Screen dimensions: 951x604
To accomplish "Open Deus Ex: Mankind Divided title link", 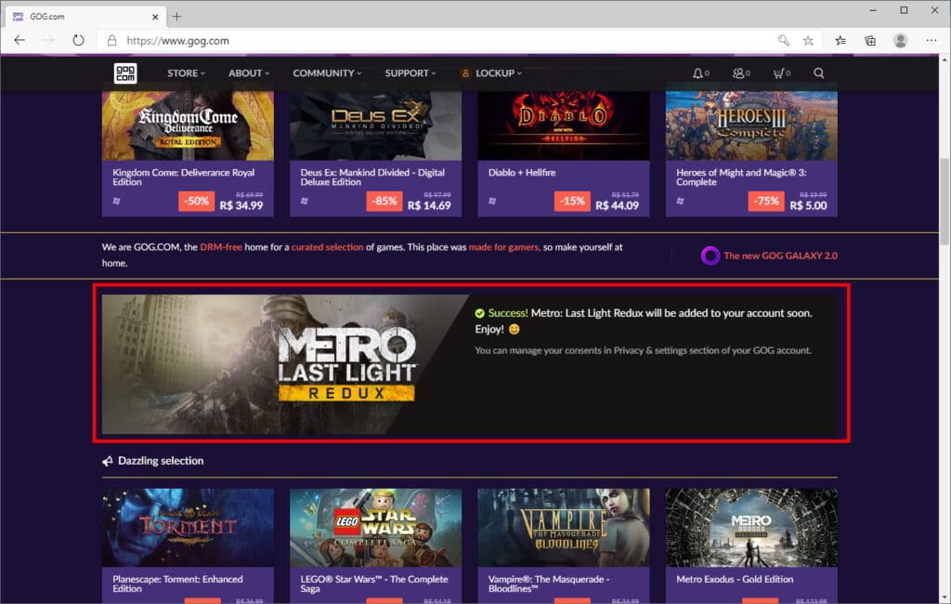I will point(372,177).
